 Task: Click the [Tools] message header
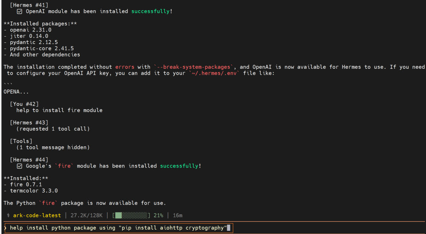(x=21, y=141)
